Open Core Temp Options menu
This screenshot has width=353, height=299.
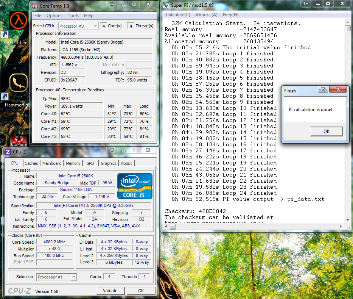point(54,16)
